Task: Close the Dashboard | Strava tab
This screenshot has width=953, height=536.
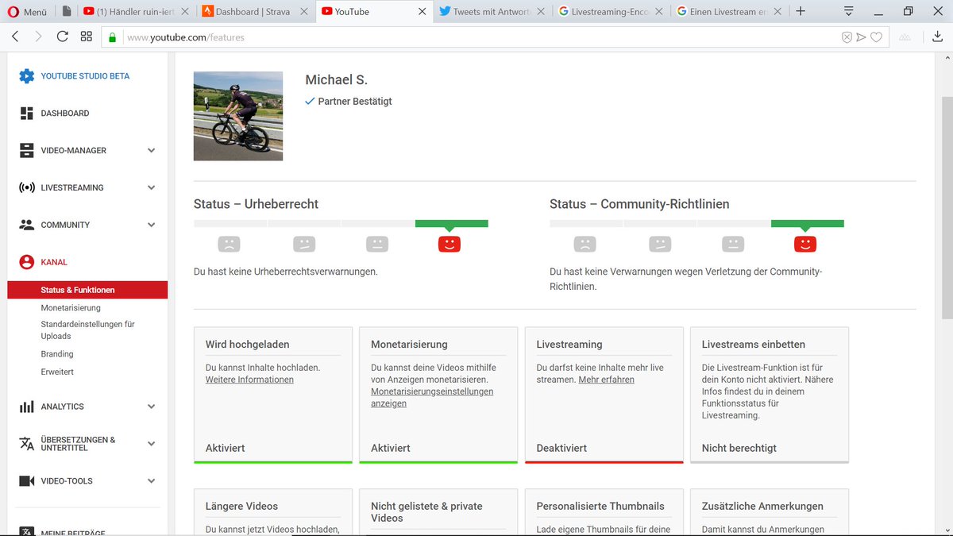Action: [303, 12]
